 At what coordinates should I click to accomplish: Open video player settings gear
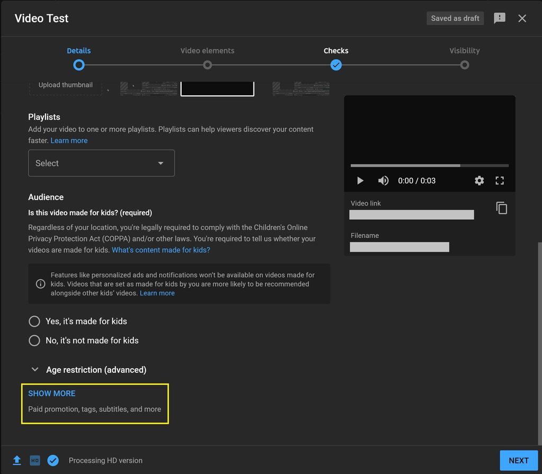coord(479,181)
